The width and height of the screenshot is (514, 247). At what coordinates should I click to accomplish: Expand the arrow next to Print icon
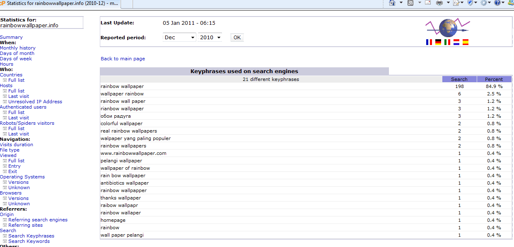tap(448, 3)
